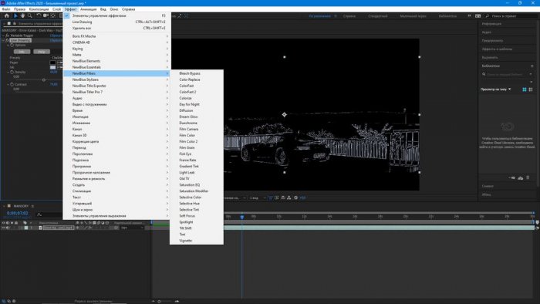This screenshot has width=540, height=304.
Task: Click the Libraries search magnifier icon
Action: point(484,74)
